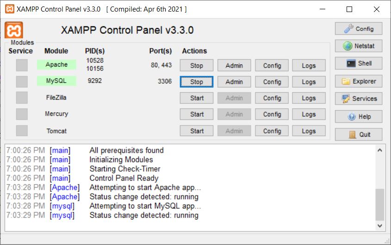Open Help via the question-mark button

(358, 117)
